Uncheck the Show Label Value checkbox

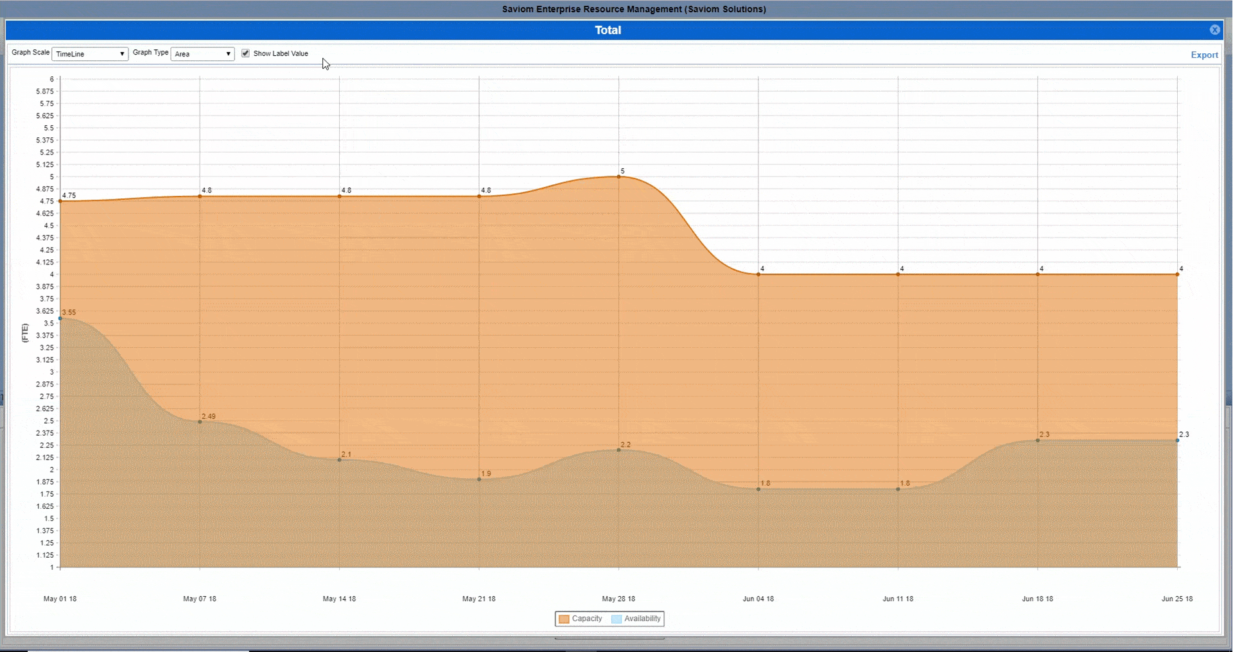[x=245, y=53]
